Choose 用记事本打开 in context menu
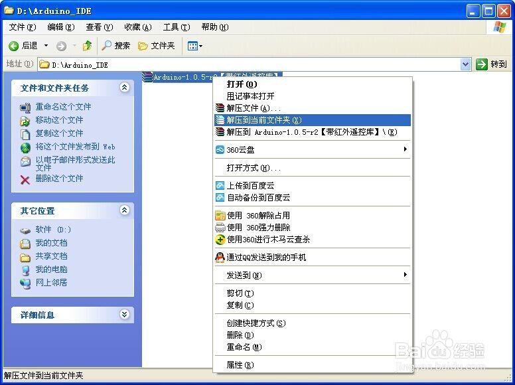The height and width of the screenshot is (385, 515). [313, 96]
